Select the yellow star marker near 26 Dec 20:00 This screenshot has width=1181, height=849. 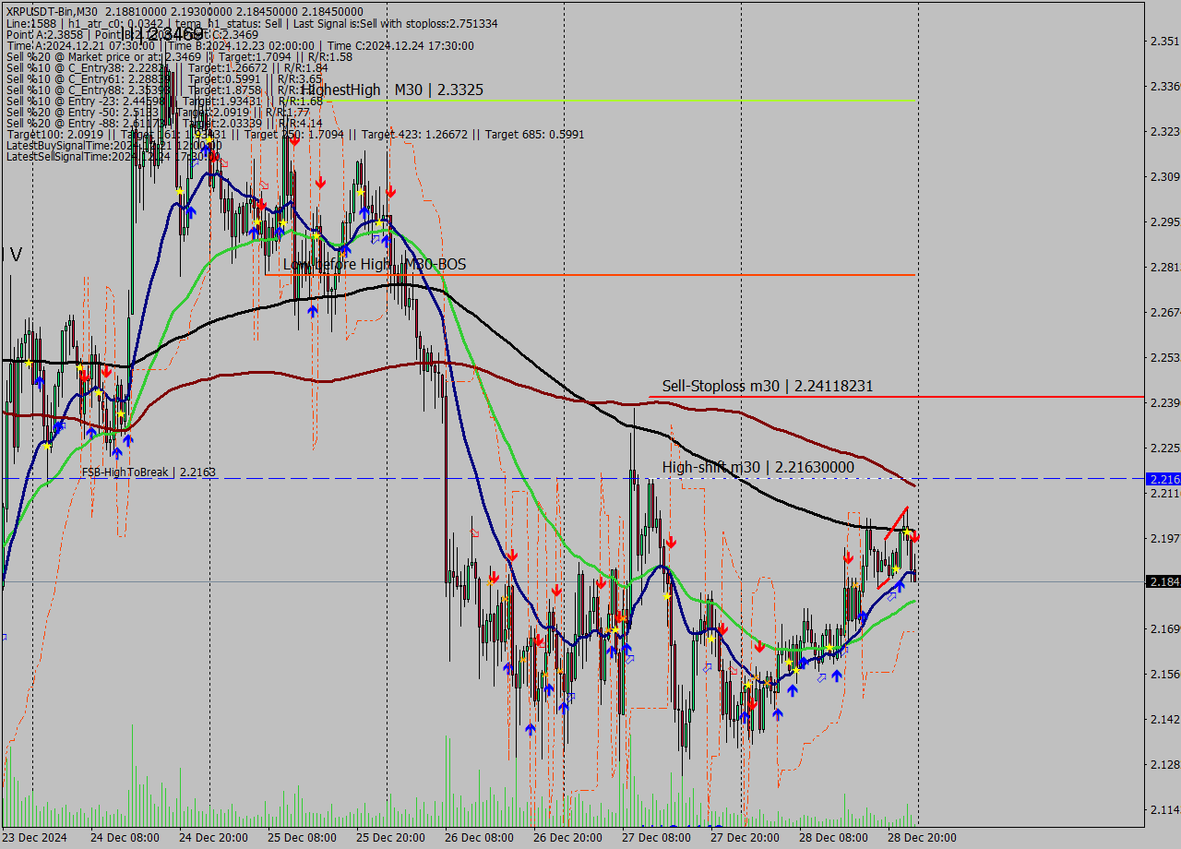coord(615,629)
